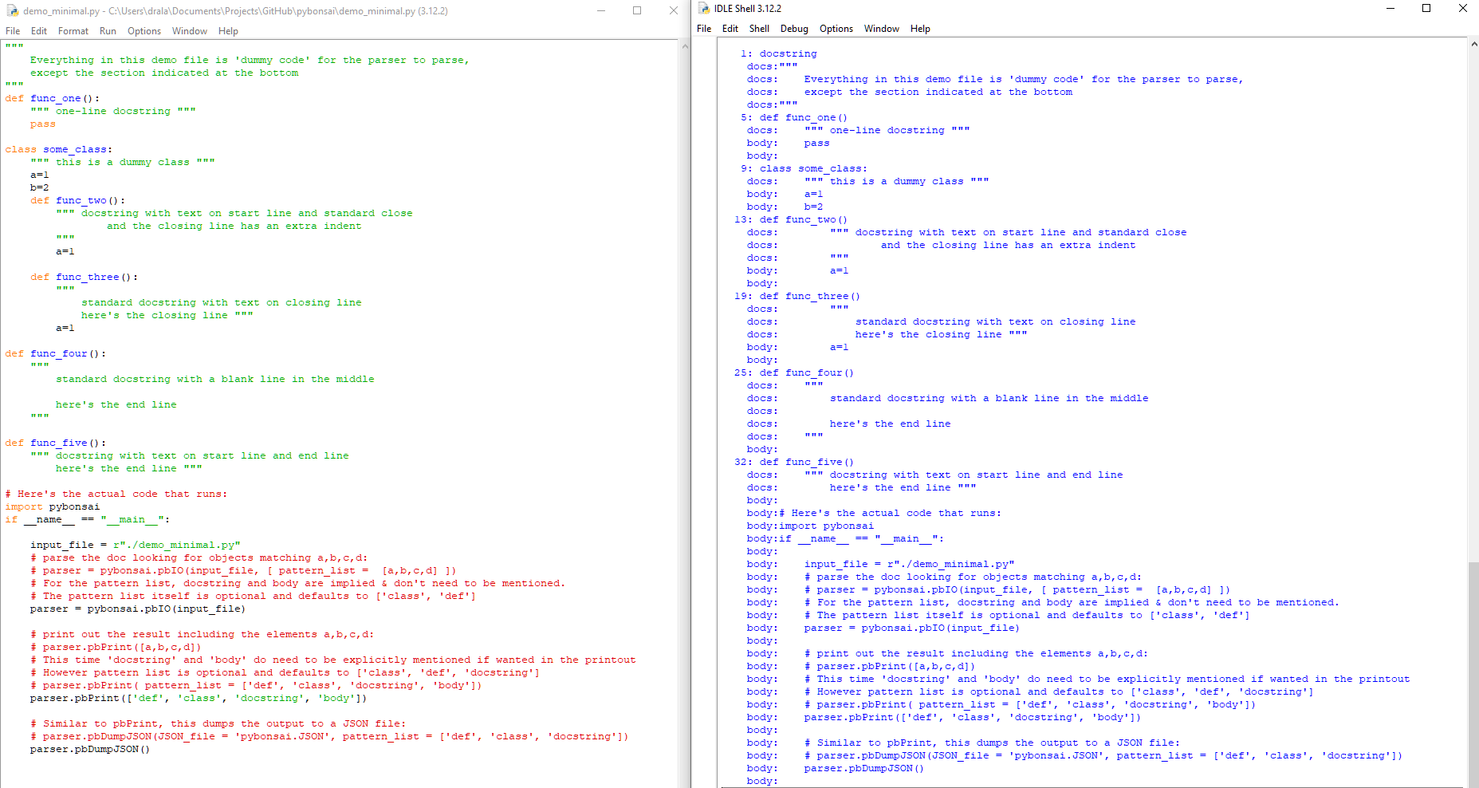
Task: Maximize the IDLE Shell window
Action: pos(1426,8)
